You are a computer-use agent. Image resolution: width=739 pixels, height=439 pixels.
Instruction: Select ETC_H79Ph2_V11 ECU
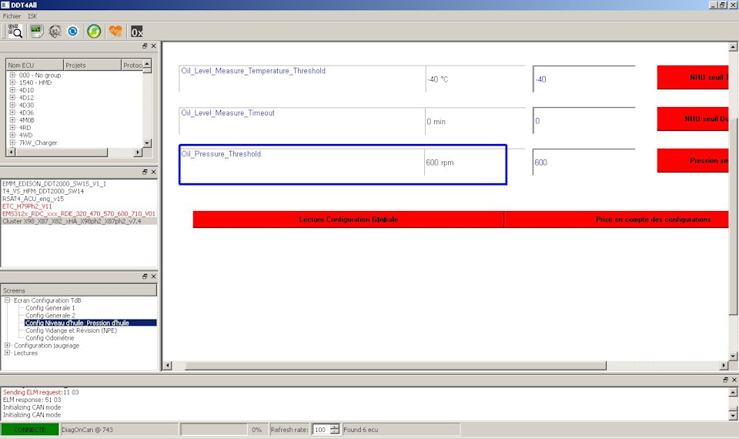coord(27,206)
